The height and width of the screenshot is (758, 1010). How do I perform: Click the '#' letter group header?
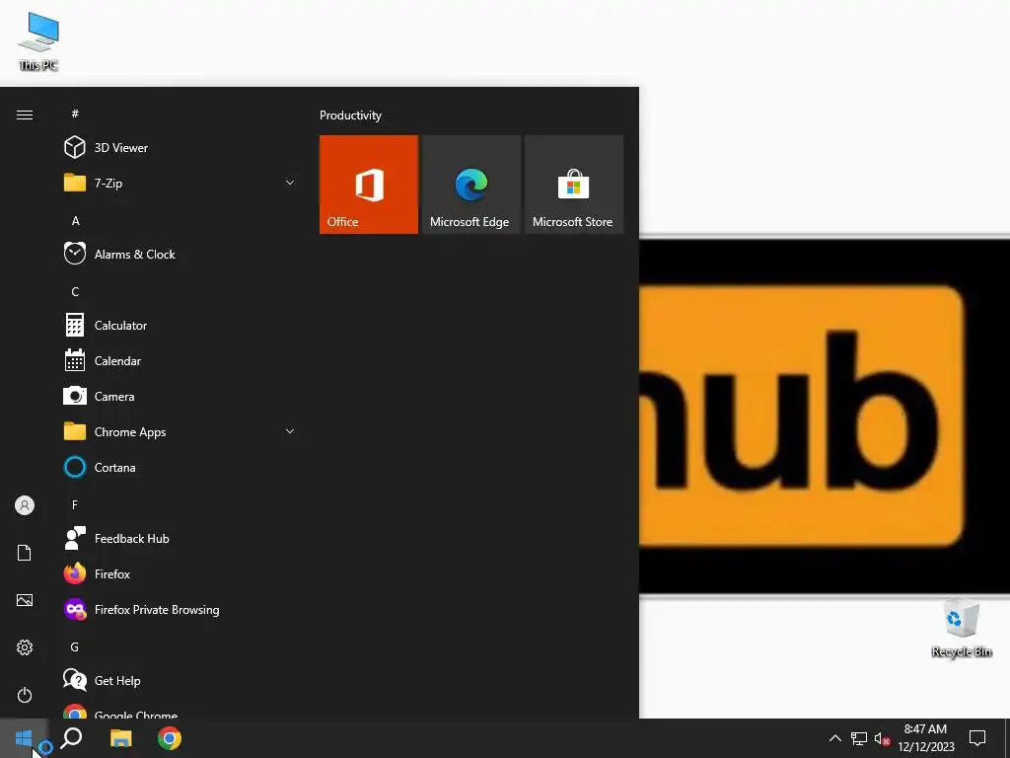pyautogui.click(x=75, y=114)
